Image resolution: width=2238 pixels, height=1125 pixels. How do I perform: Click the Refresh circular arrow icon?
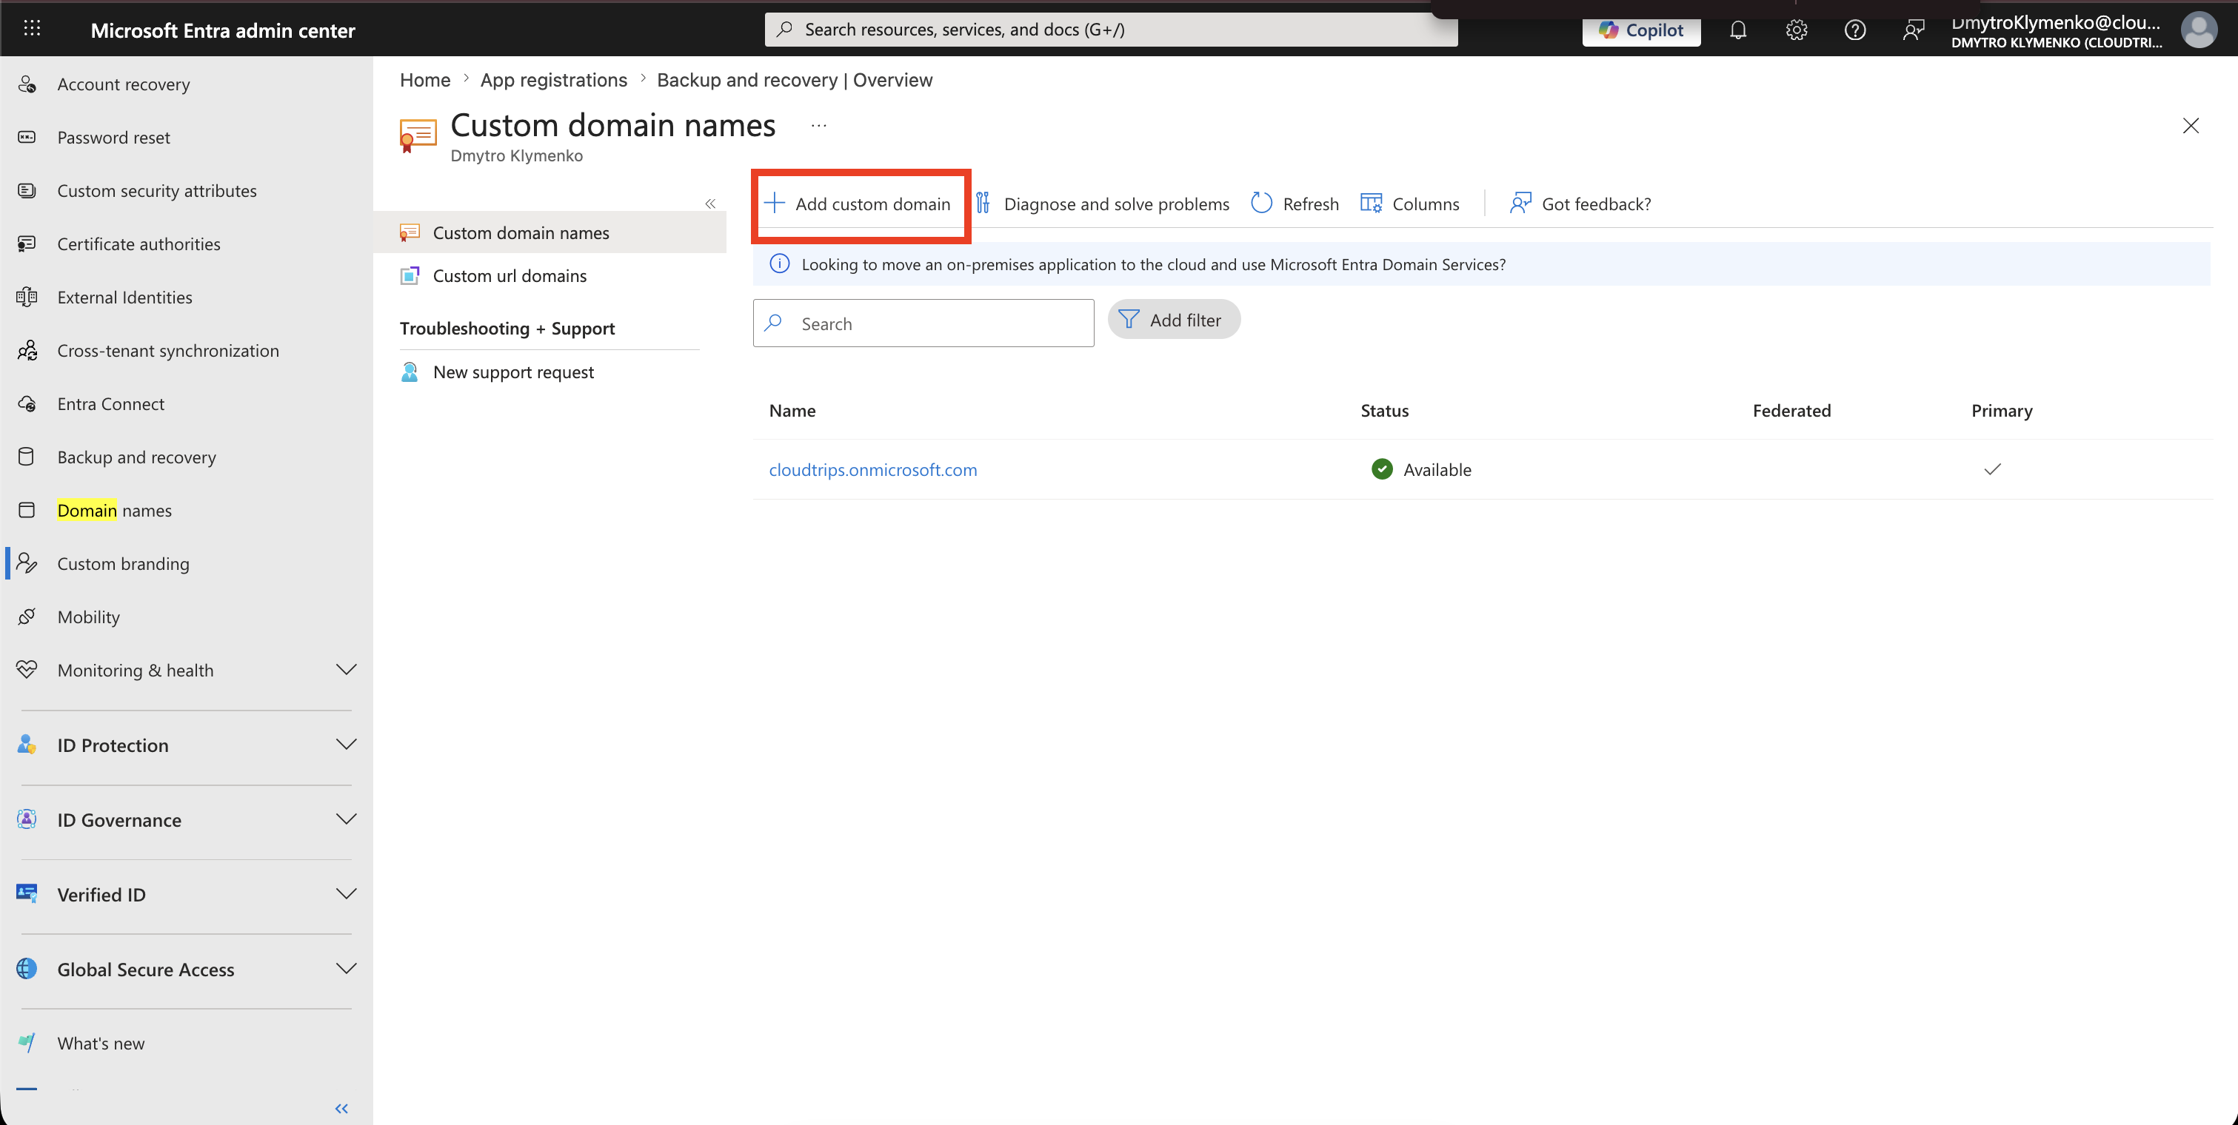[1261, 203]
